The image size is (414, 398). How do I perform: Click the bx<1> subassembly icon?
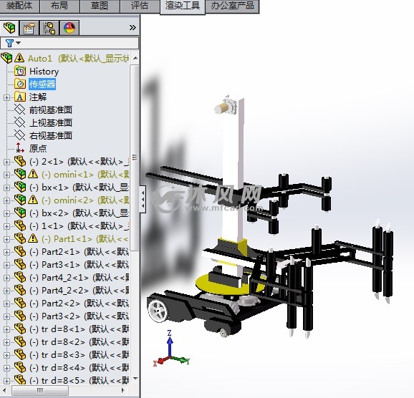coord(20,187)
